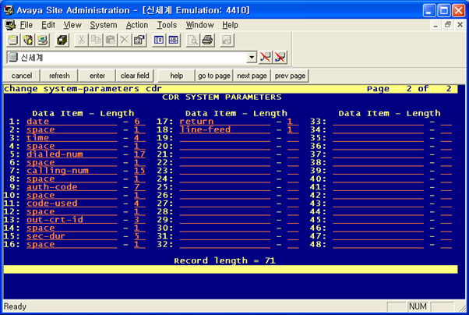Screen dimensions: 469x315
Task: Open the View menu
Action: (x=72, y=25)
